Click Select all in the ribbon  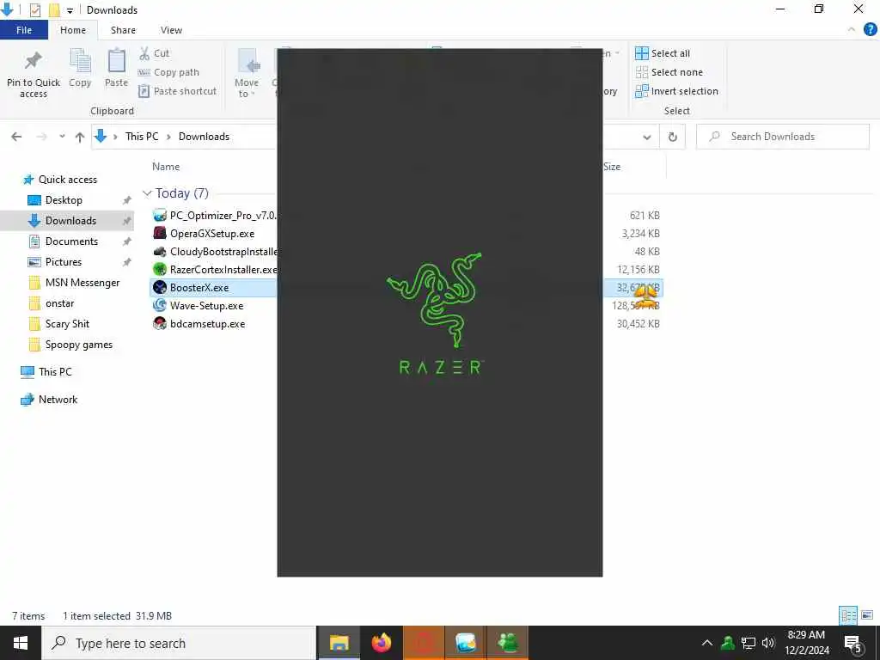pos(663,53)
